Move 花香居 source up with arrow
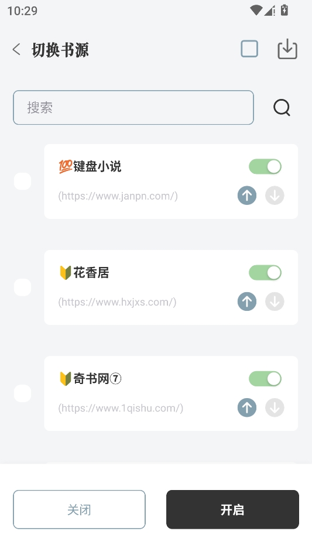Viewport: 312px width, 555px height. pyautogui.click(x=247, y=302)
